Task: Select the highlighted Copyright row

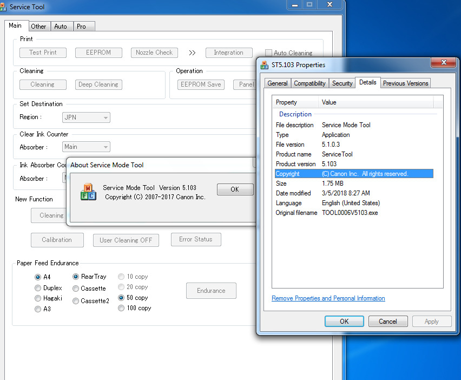Action: point(354,174)
